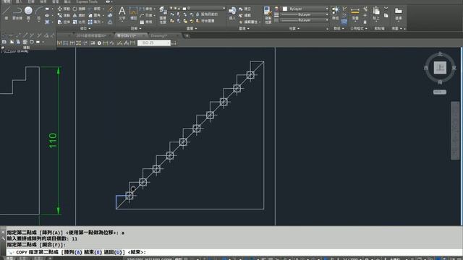Click the Rotate tool icon

point(75,9)
